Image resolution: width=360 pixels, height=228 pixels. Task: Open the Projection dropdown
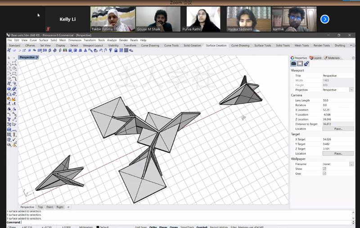(x=351, y=90)
